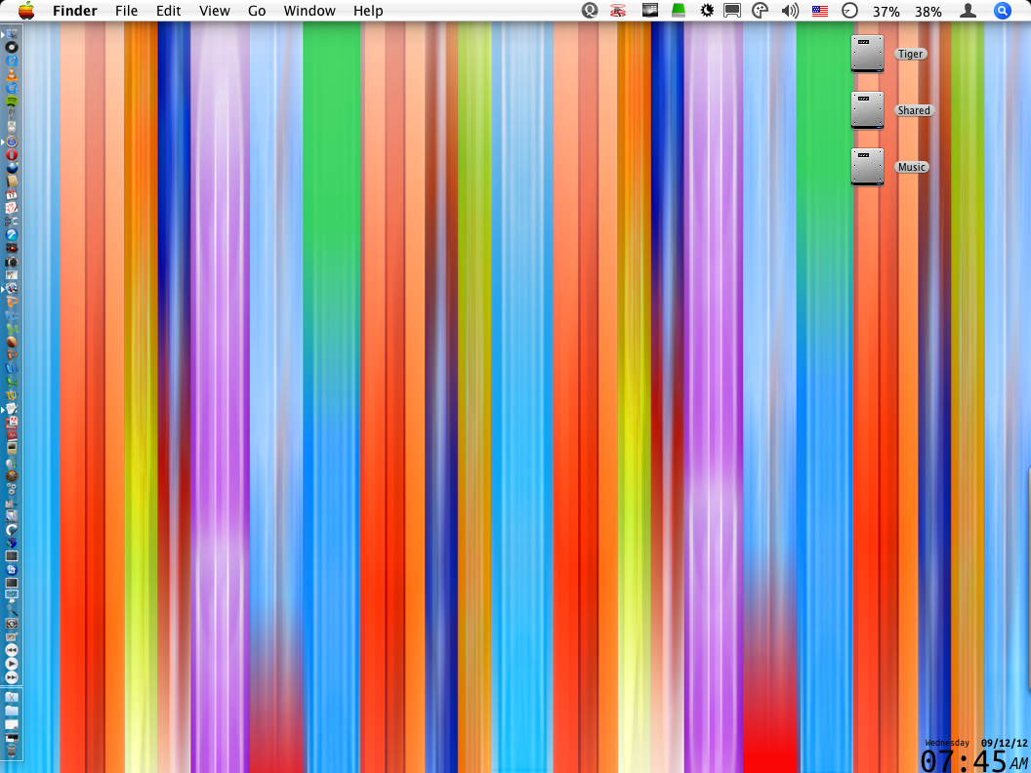Viewport: 1031px width, 773px height.
Task: Open the gears icon in the Dock
Action: coord(11,488)
